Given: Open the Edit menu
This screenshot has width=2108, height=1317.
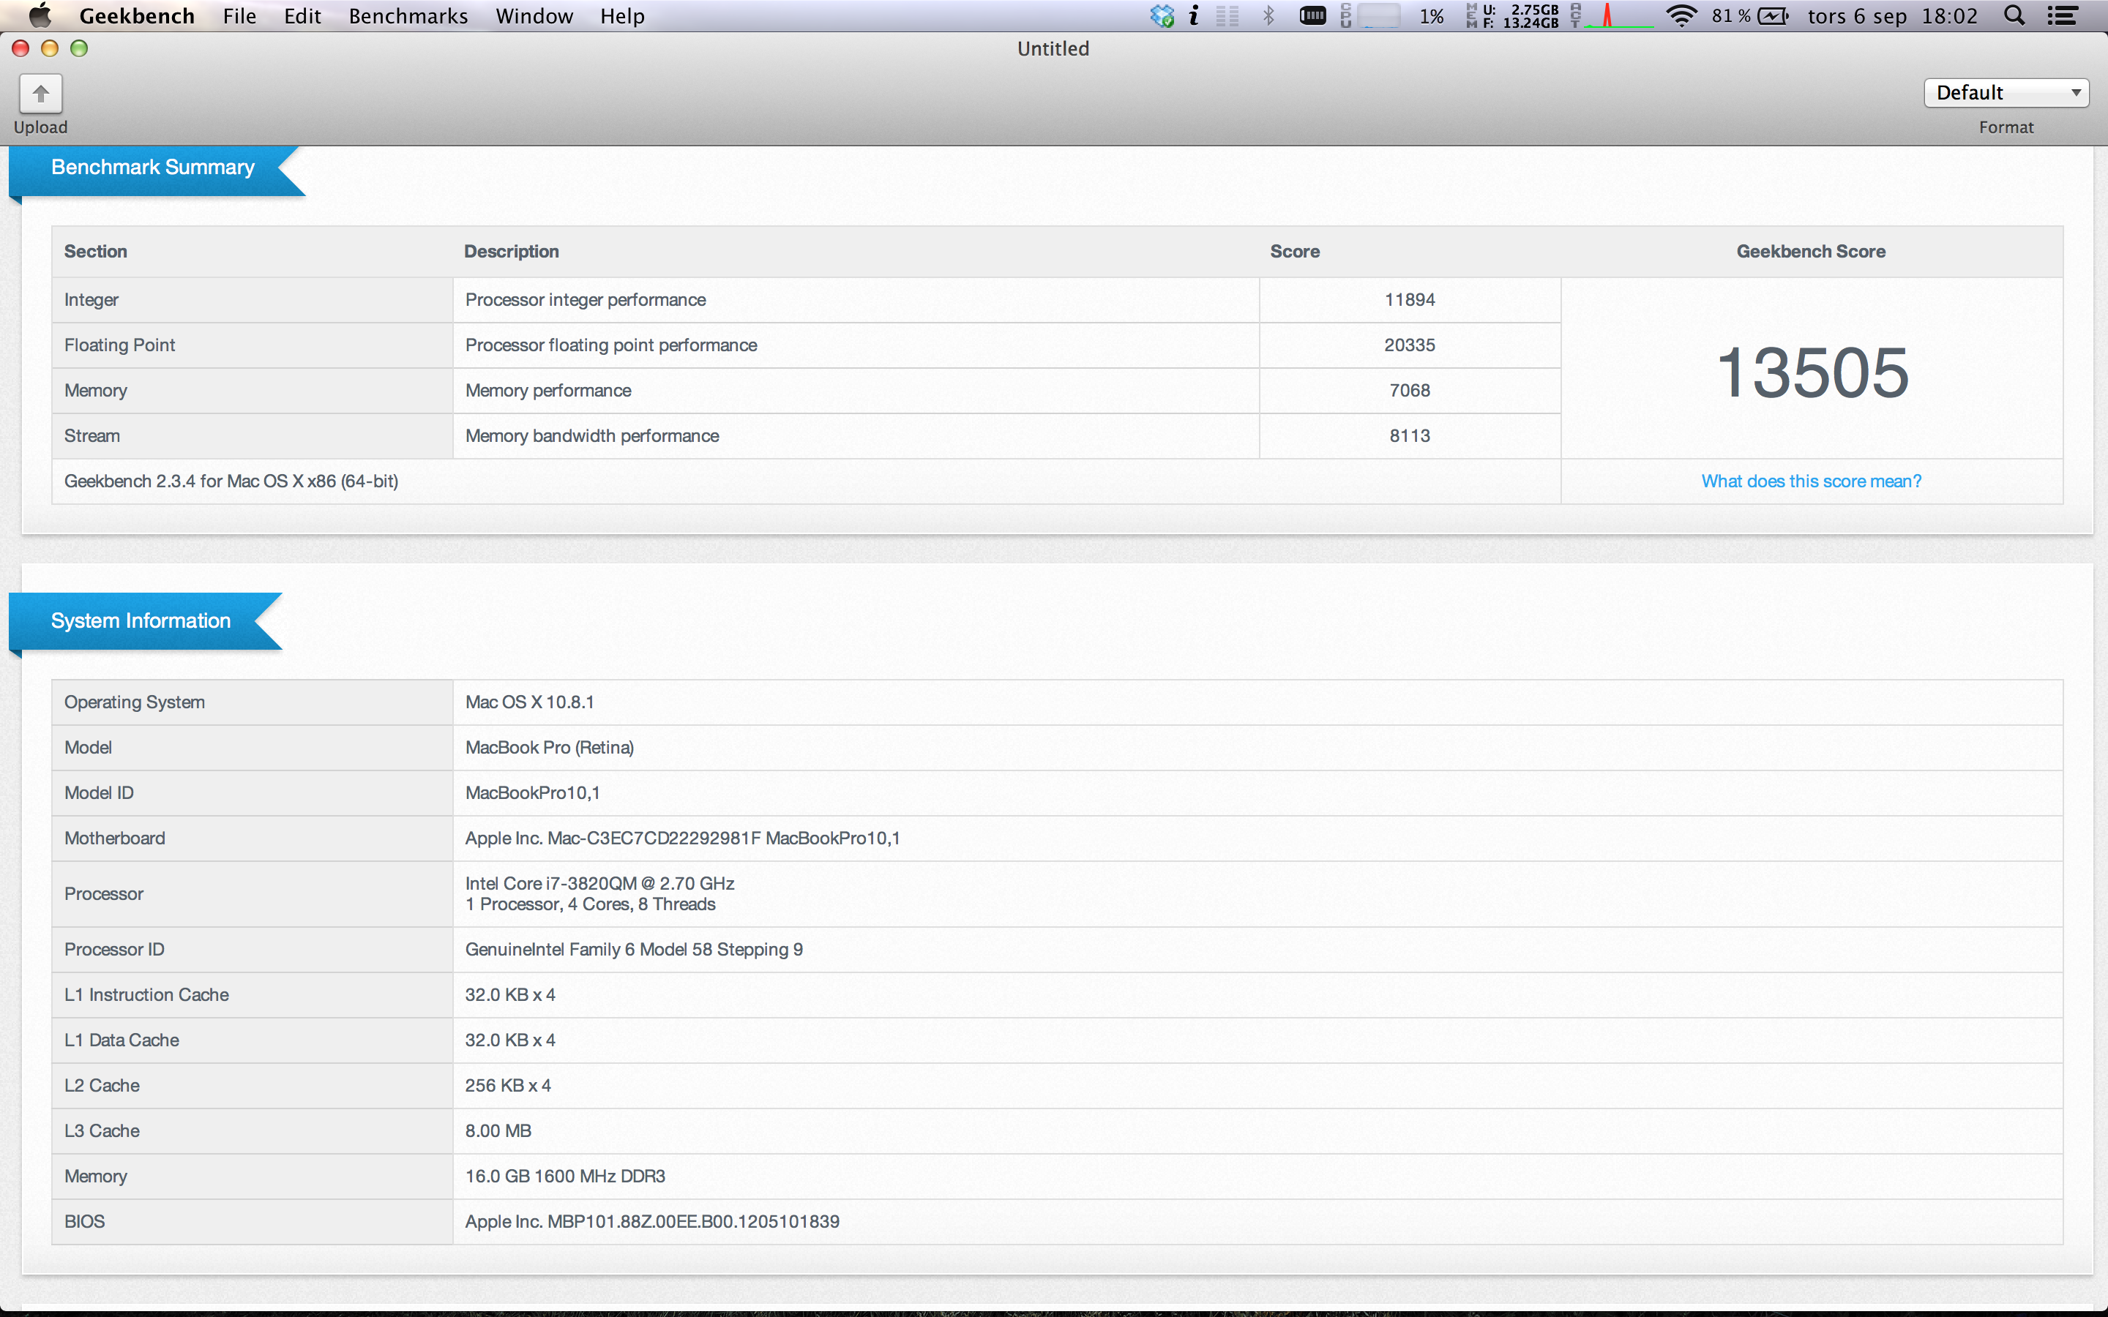Looking at the screenshot, I should (302, 15).
